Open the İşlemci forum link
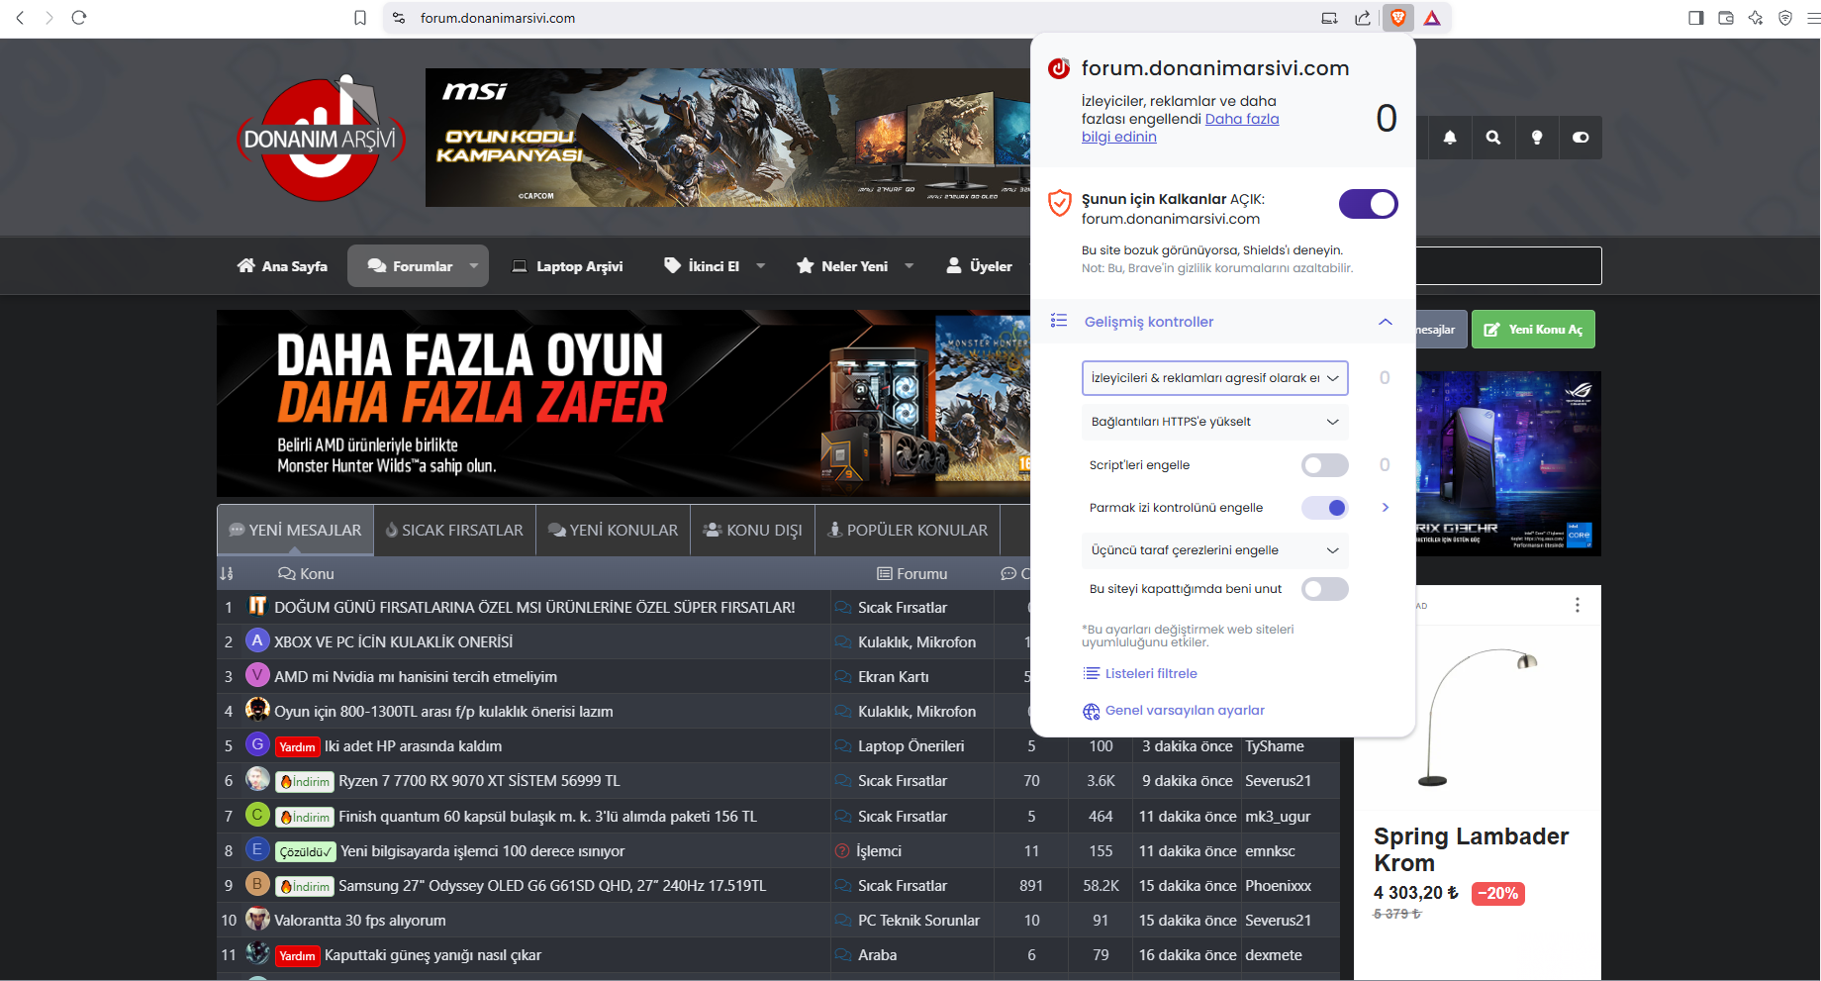1821x981 pixels. coord(879,850)
